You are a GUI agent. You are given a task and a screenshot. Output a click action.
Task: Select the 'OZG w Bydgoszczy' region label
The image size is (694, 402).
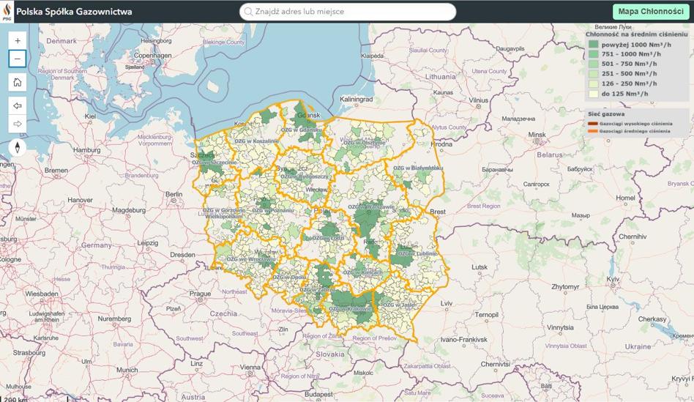pyautogui.click(x=305, y=176)
